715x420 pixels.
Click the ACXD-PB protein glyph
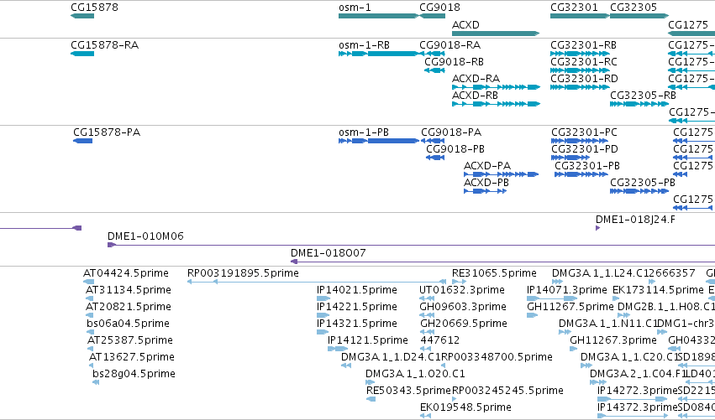[x=485, y=191]
